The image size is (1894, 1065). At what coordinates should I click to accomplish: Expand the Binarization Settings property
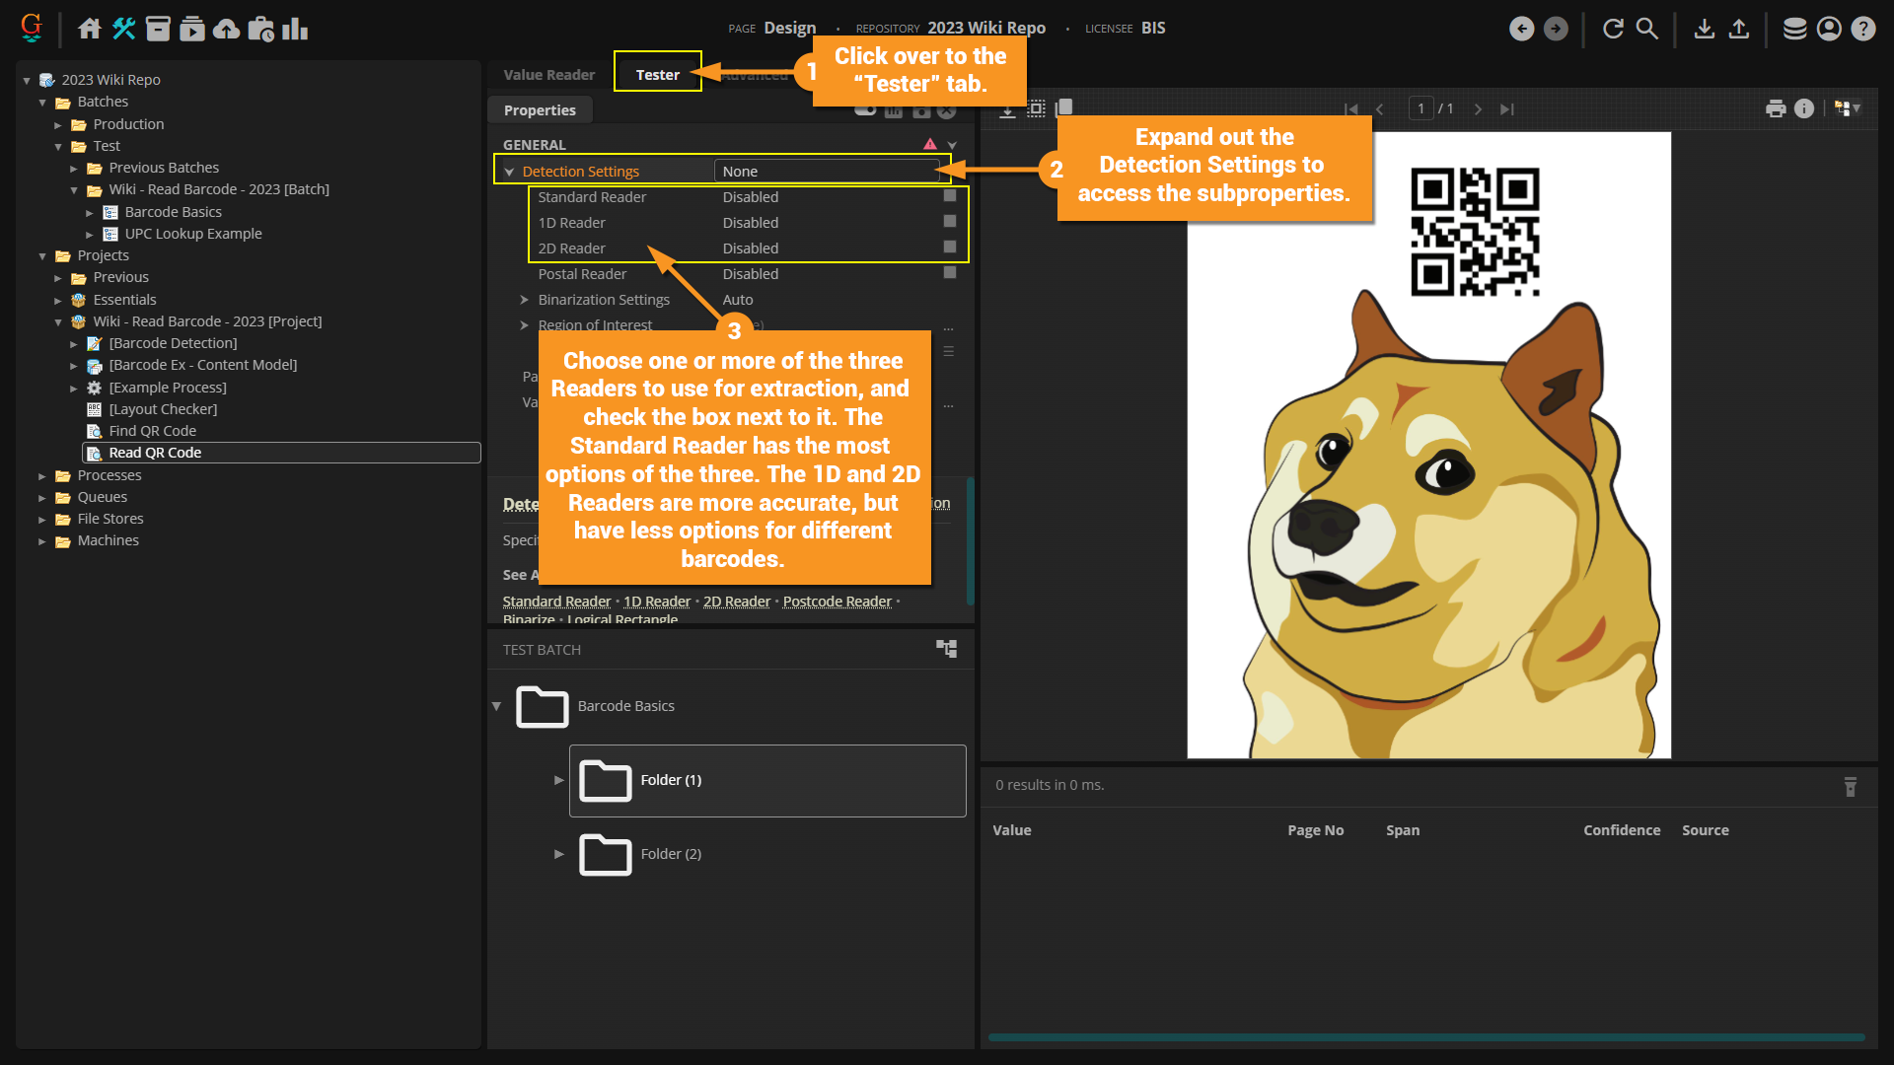524,300
